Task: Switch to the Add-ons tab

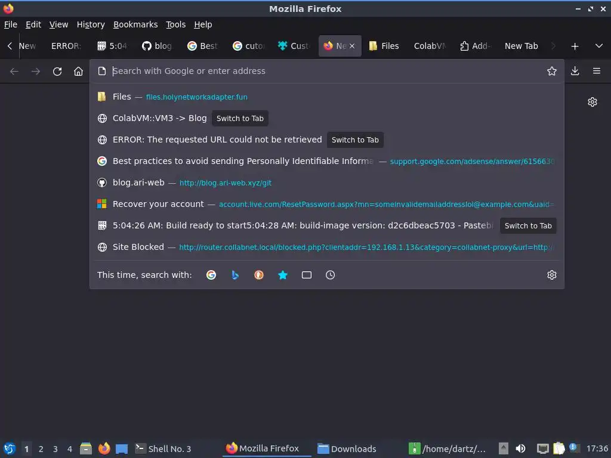Action: 475,46
